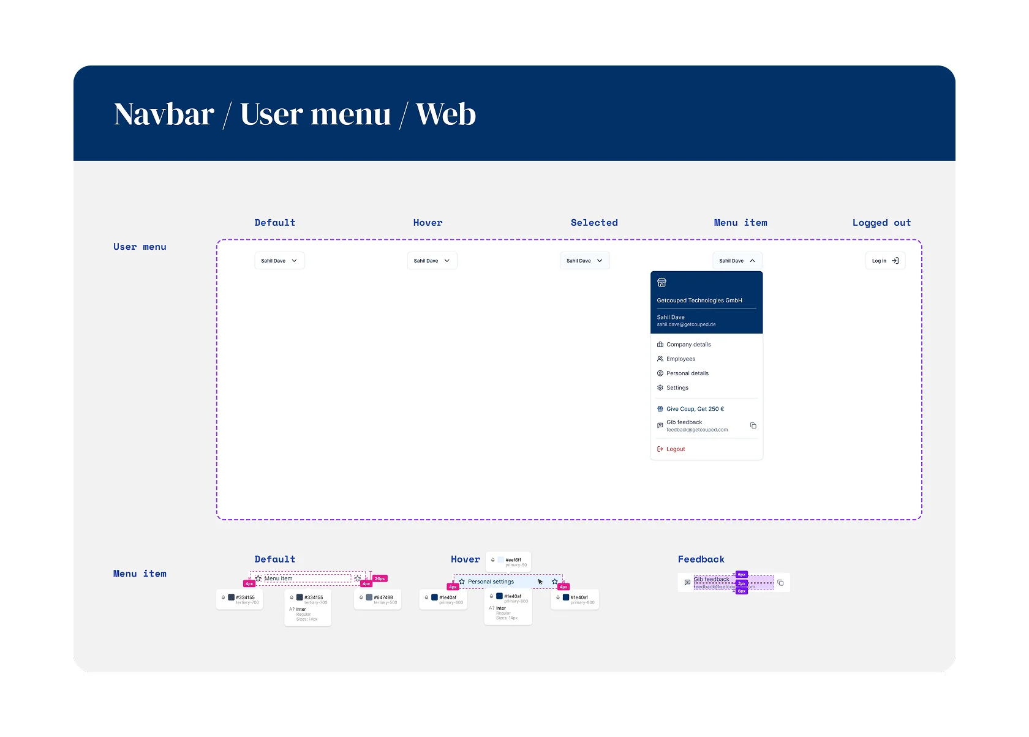Click the Selected column heading
1029x737 pixels.
click(x=594, y=223)
